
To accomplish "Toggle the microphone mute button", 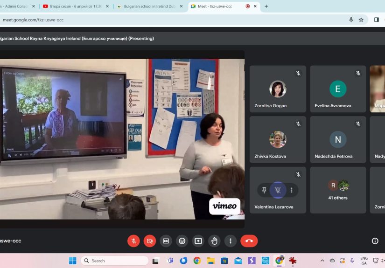I will coord(133,241).
